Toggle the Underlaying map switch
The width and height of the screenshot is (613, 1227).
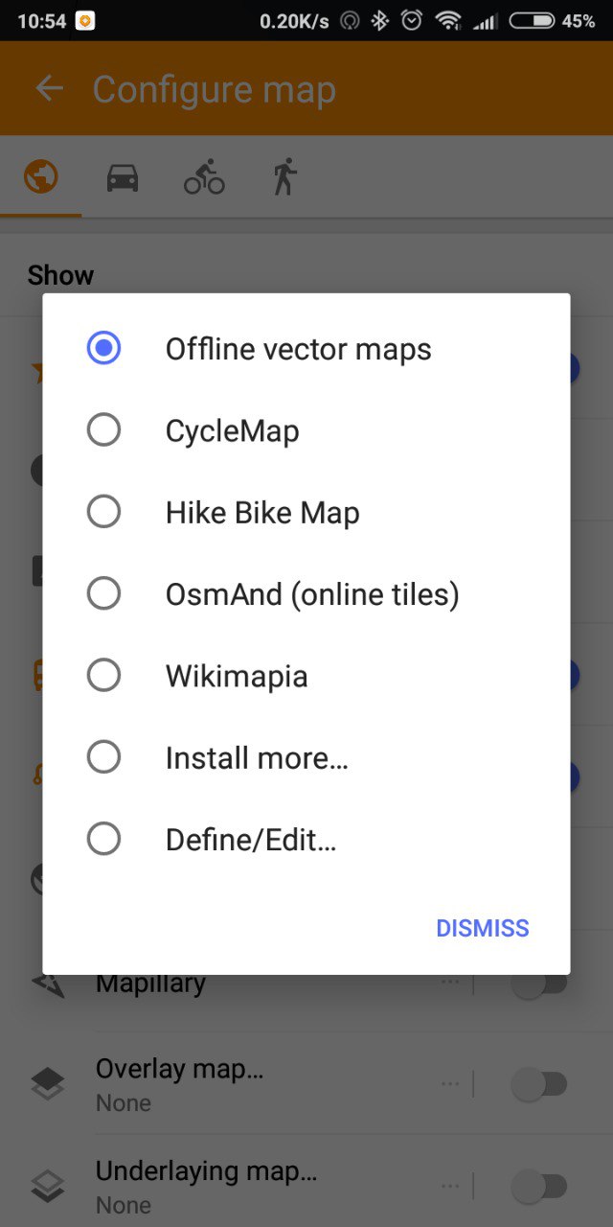539,1187
